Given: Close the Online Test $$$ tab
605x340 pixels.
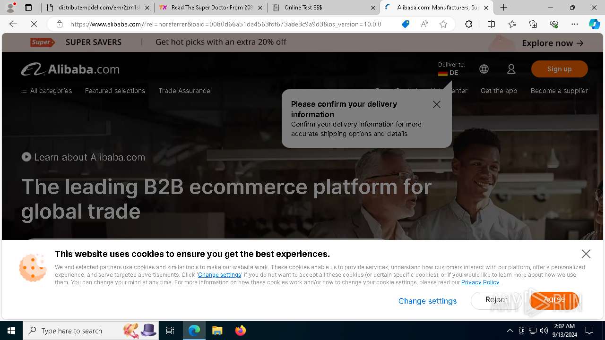Looking at the screenshot, I should 373,8.
